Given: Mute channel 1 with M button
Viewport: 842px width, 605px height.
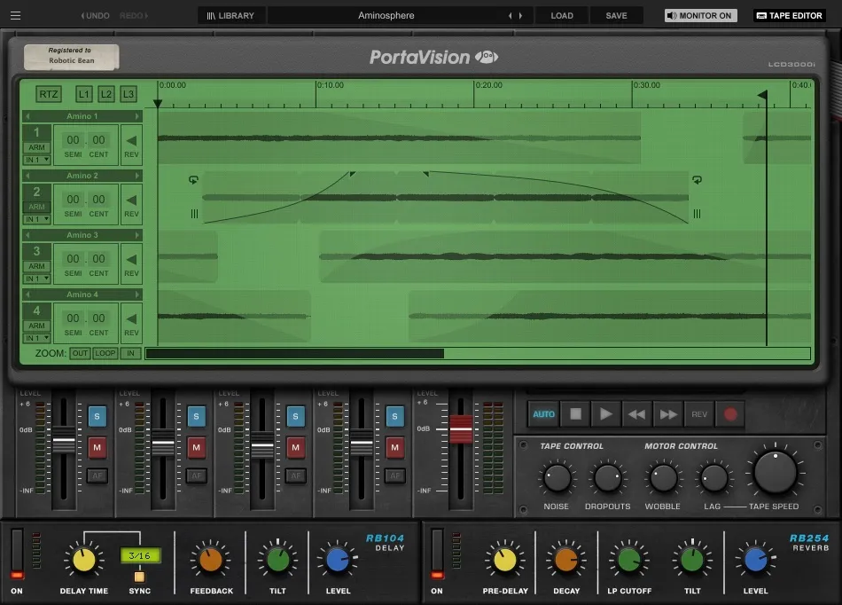Looking at the screenshot, I should [97, 448].
